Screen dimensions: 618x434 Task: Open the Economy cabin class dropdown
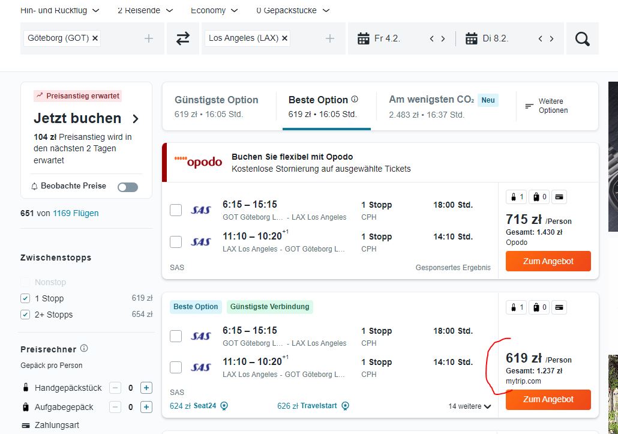point(214,10)
